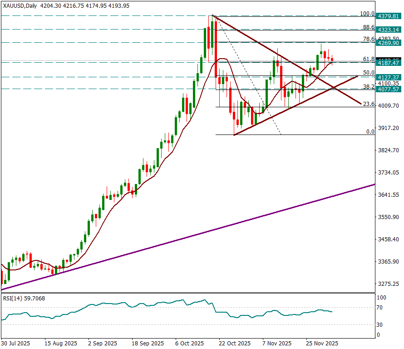
Task: Click the 22 Oct 2025 date label
Action: click(234, 343)
